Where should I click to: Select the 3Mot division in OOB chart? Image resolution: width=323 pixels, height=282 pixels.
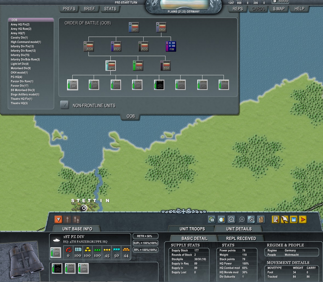point(116,85)
